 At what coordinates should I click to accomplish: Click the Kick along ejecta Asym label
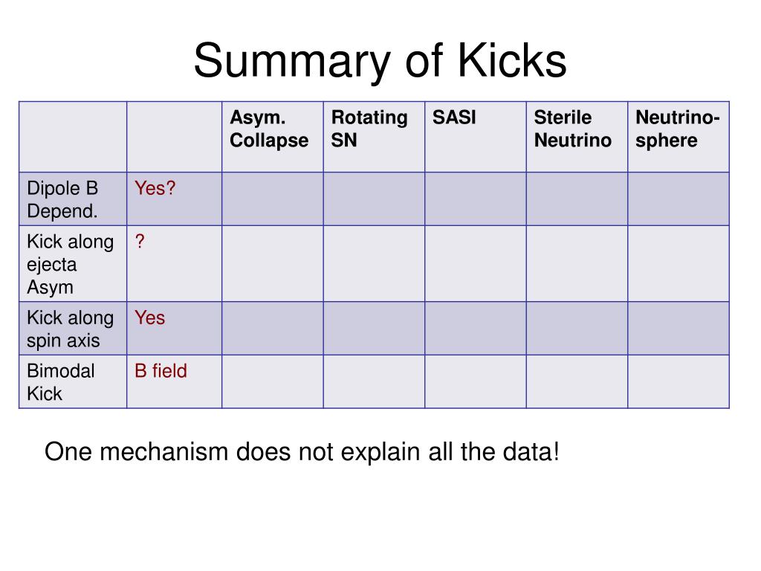(71, 264)
